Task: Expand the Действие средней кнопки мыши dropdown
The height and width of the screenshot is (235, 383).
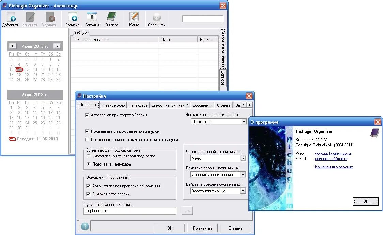Action: point(243,191)
